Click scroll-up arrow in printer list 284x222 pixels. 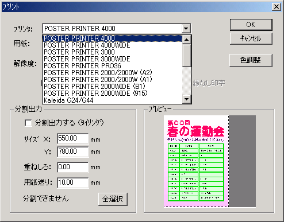click(186, 40)
